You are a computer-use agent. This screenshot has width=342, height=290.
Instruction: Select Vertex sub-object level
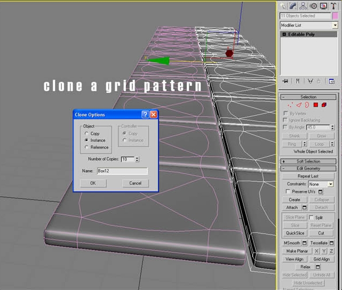click(290, 105)
